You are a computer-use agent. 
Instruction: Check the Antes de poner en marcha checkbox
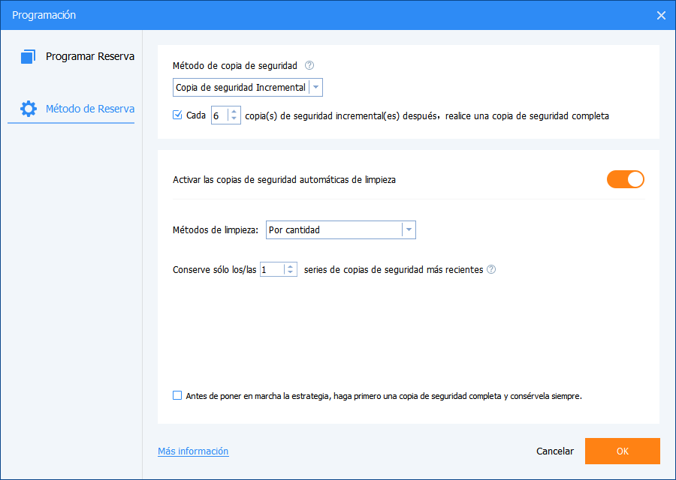[177, 395]
